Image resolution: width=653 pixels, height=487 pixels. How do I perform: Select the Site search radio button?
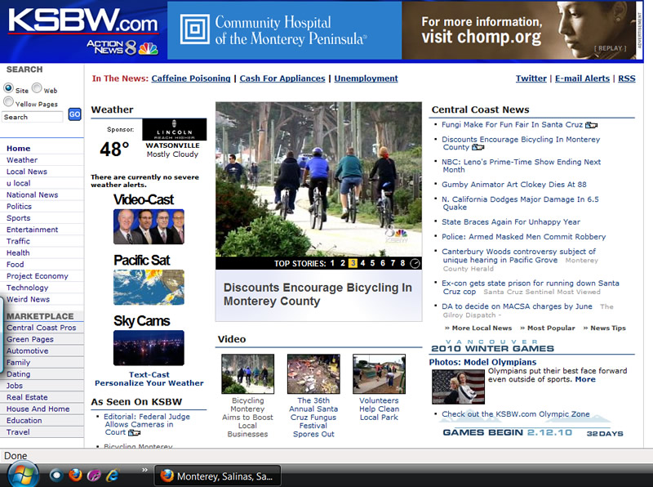click(9, 89)
